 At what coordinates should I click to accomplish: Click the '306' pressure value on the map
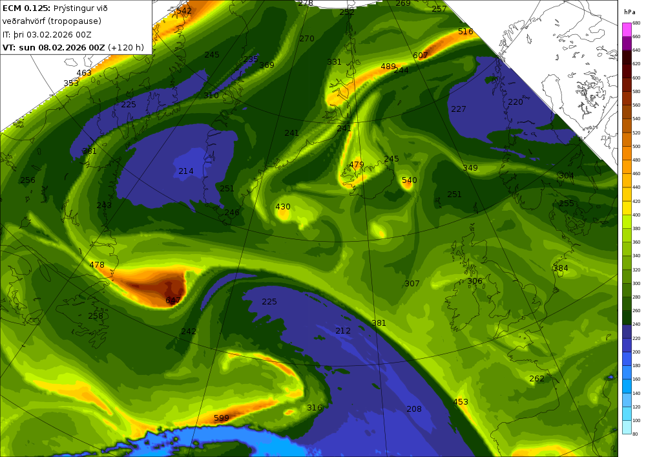[x=475, y=281]
